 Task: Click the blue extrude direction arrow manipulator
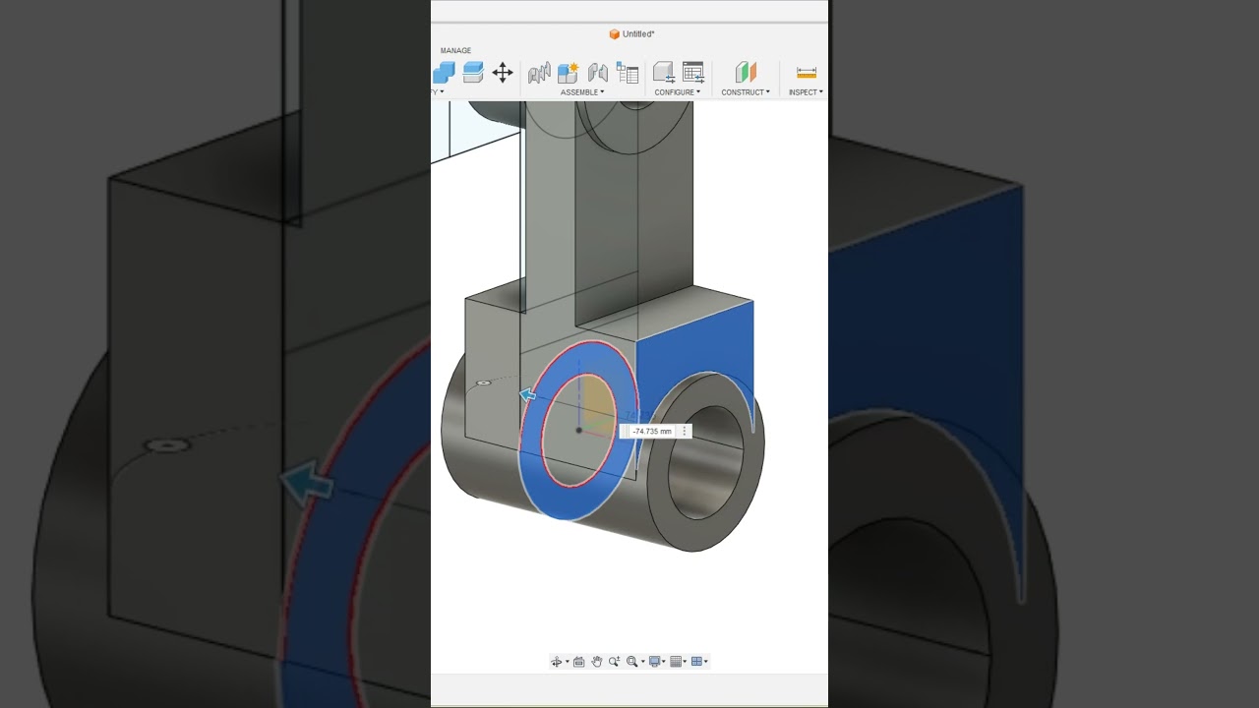527,395
